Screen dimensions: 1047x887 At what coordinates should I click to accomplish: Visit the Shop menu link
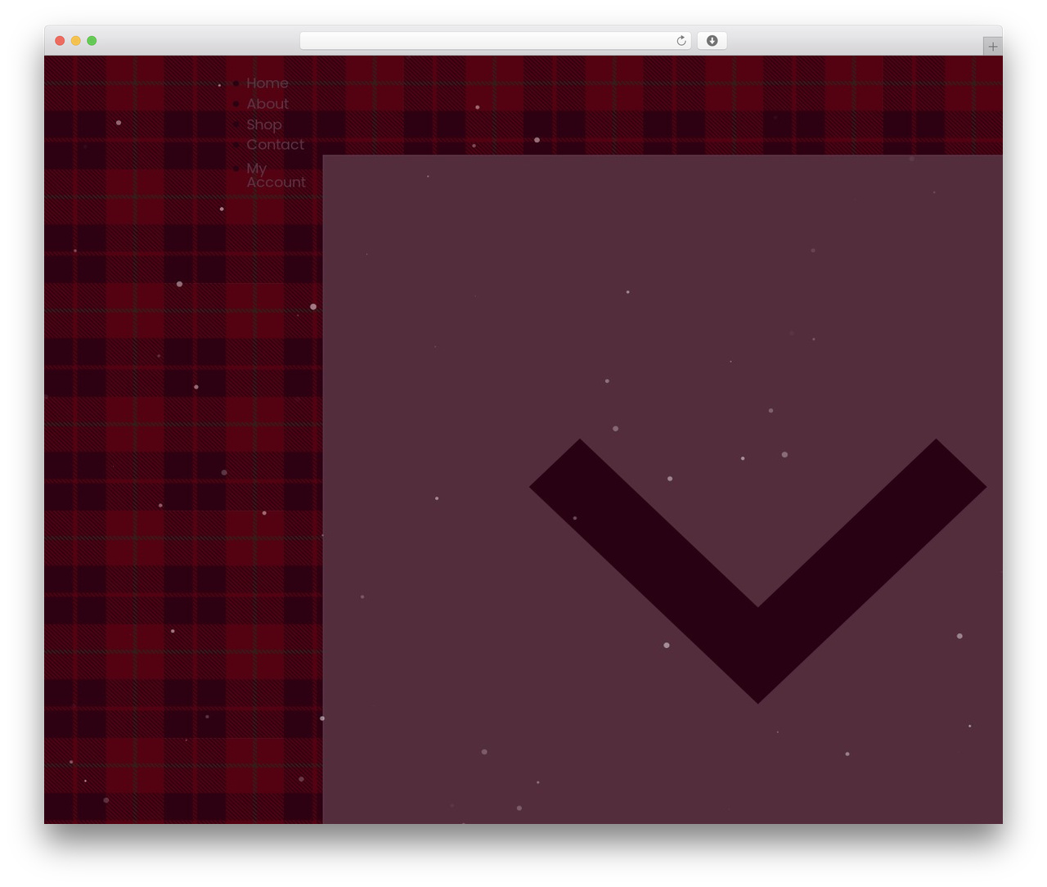[264, 124]
